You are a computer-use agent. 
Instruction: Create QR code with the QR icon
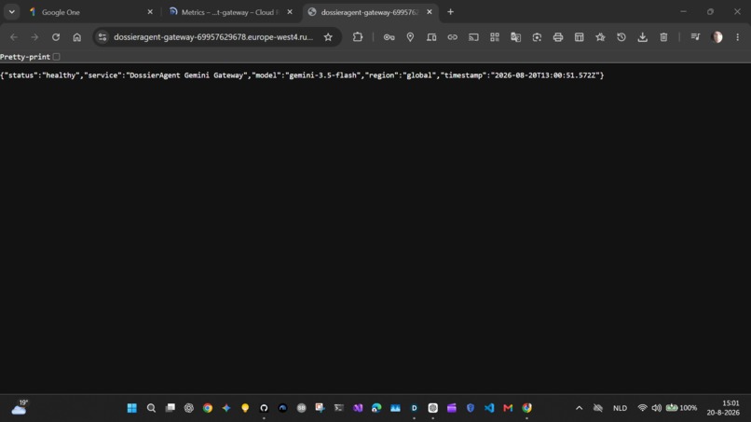coord(494,37)
